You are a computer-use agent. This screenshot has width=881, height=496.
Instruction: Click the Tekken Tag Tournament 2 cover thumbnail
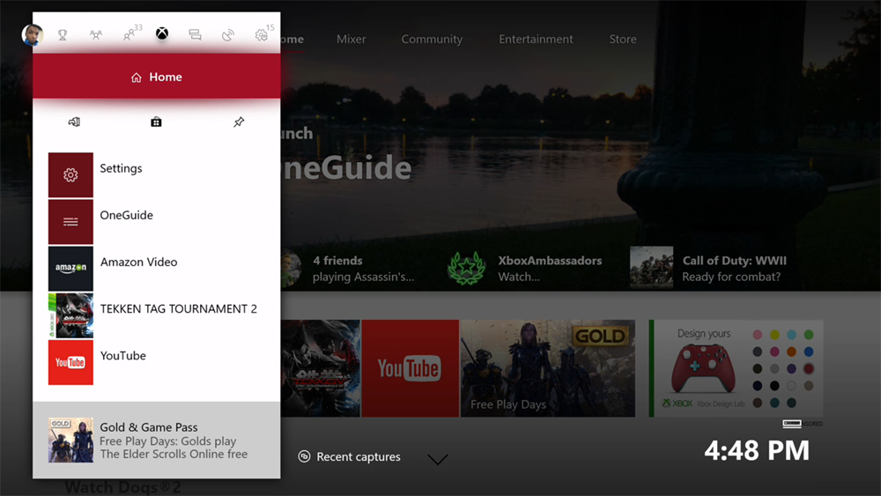tap(70, 315)
